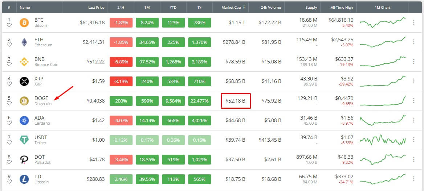Image resolution: width=424 pixels, height=191 pixels.
Task: Open the three-dot menu for DOGE
Action: (x=413, y=100)
